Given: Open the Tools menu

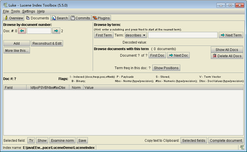Looking at the screenshot, I should (15, 11).
